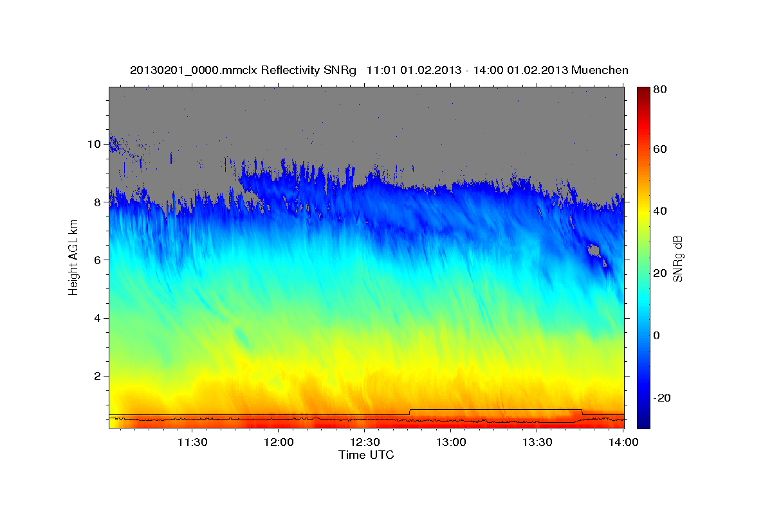This screenshot has width=772, height=514.
Task: Click the 'Height AGL km' axis label
Action: click(x=73, y=257)
